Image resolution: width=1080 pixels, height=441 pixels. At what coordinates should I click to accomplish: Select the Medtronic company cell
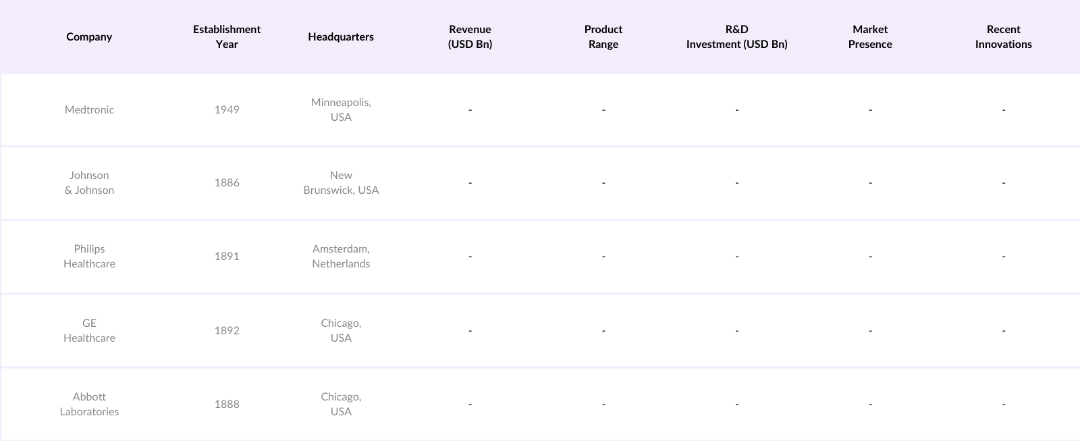click(x=89, y=109)
